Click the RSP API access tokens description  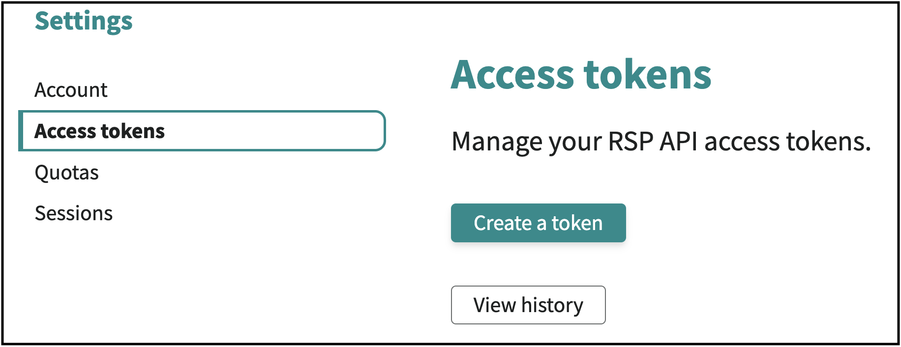click(661, 142)
